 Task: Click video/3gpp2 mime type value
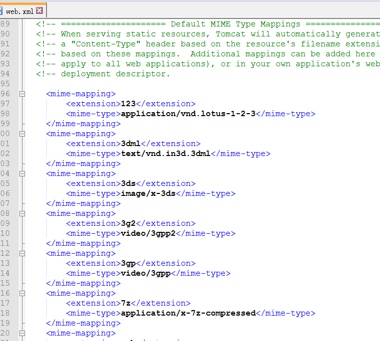pos(148,233)
